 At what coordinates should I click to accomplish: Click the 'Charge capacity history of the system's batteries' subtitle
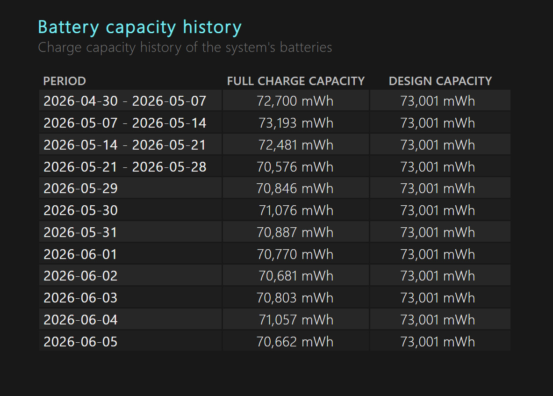[x=185, y=47]
